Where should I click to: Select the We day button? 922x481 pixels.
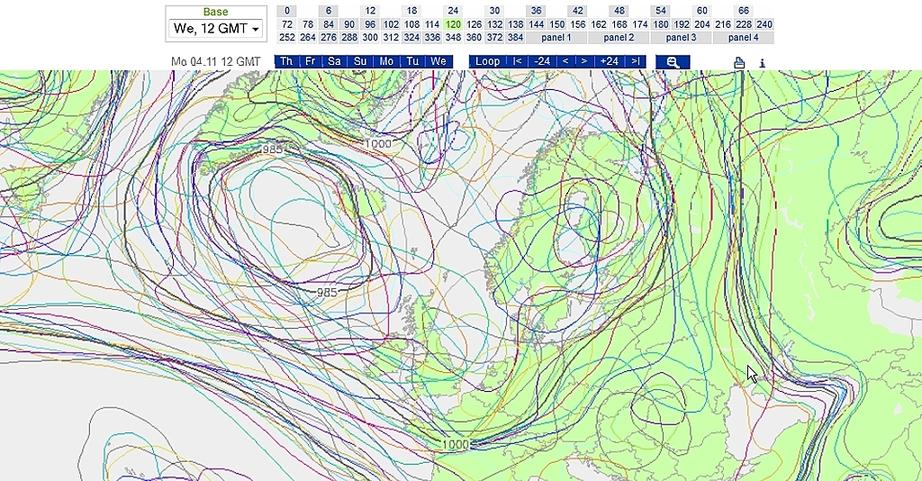(438, 61)
